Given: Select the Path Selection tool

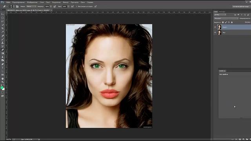Looking at the screenshot, I should (3, 71).
